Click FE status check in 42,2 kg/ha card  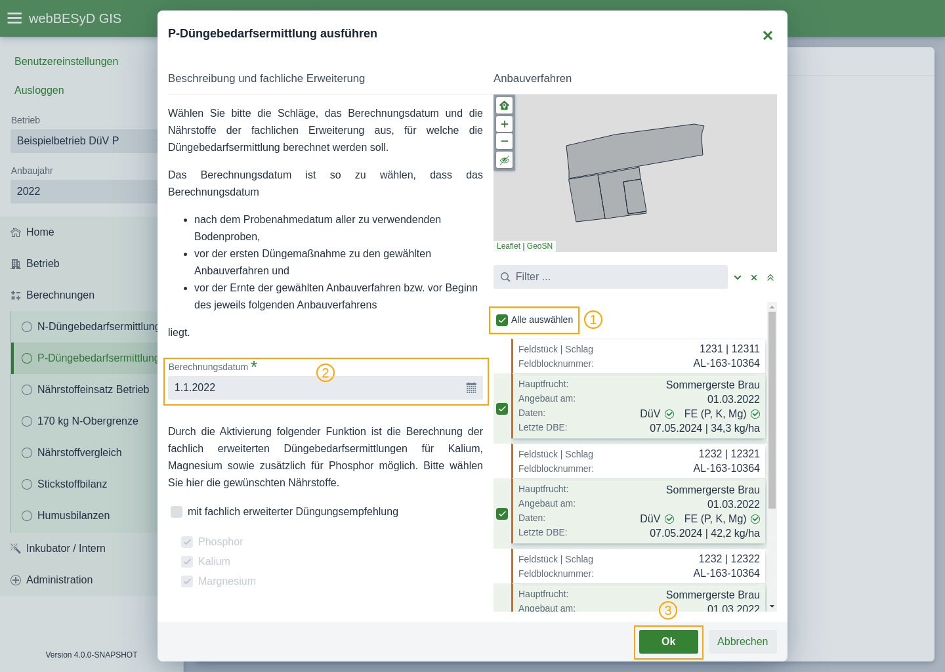coord(755,519)
